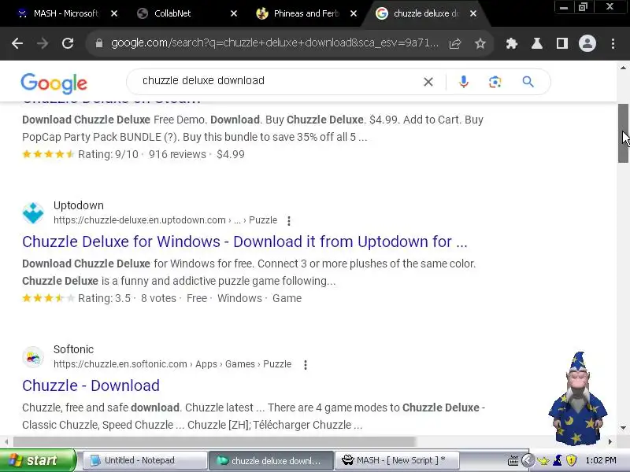630x472 pixels.
Task: Search by image with camera lens icon
Action: [x=495, y=82]
